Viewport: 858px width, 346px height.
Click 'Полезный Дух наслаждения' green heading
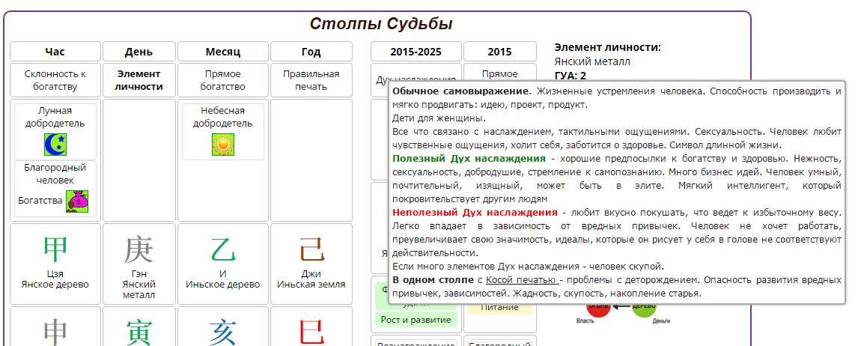(469, 158)
